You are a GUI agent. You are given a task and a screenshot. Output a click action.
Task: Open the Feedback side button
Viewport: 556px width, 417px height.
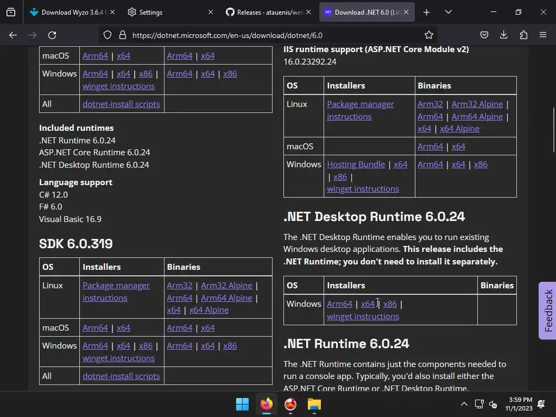coord(547,311)
